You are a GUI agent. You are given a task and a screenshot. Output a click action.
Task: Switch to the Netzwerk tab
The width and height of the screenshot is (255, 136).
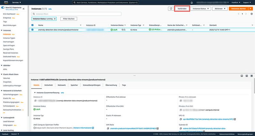click(x=62, y=85)
